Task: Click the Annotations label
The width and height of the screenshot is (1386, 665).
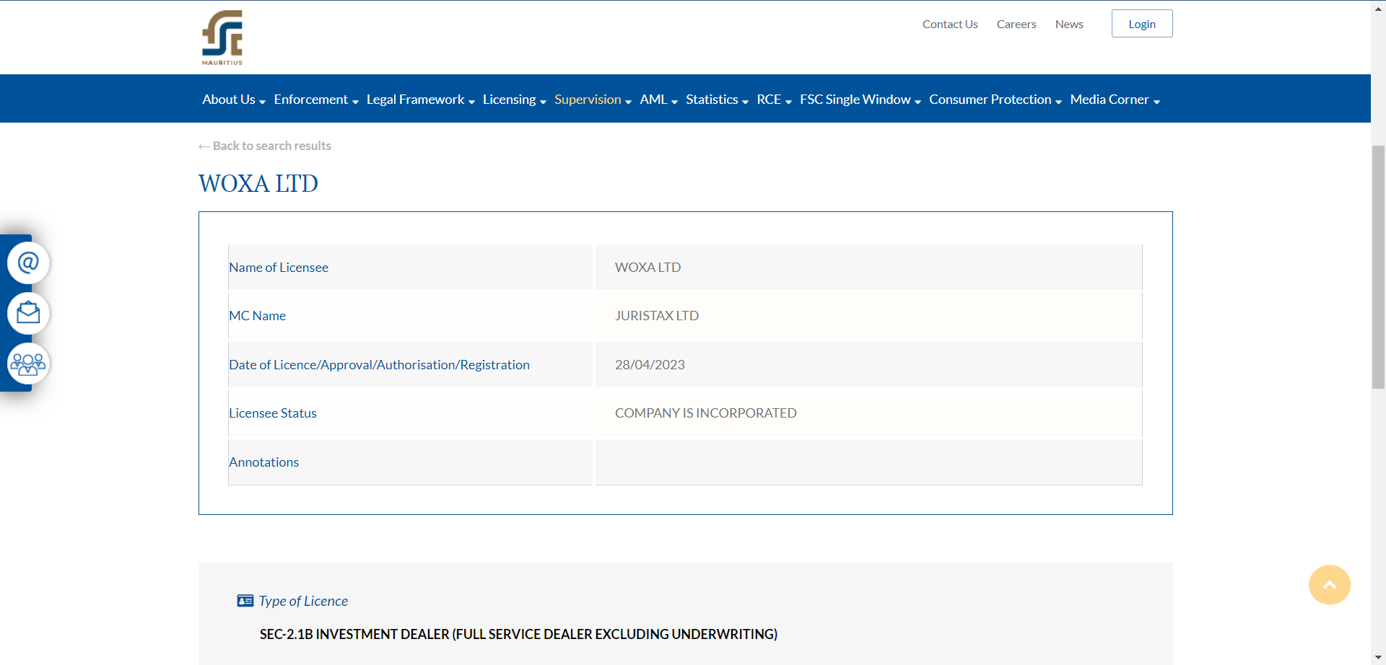Action: [x=264, y=462]
